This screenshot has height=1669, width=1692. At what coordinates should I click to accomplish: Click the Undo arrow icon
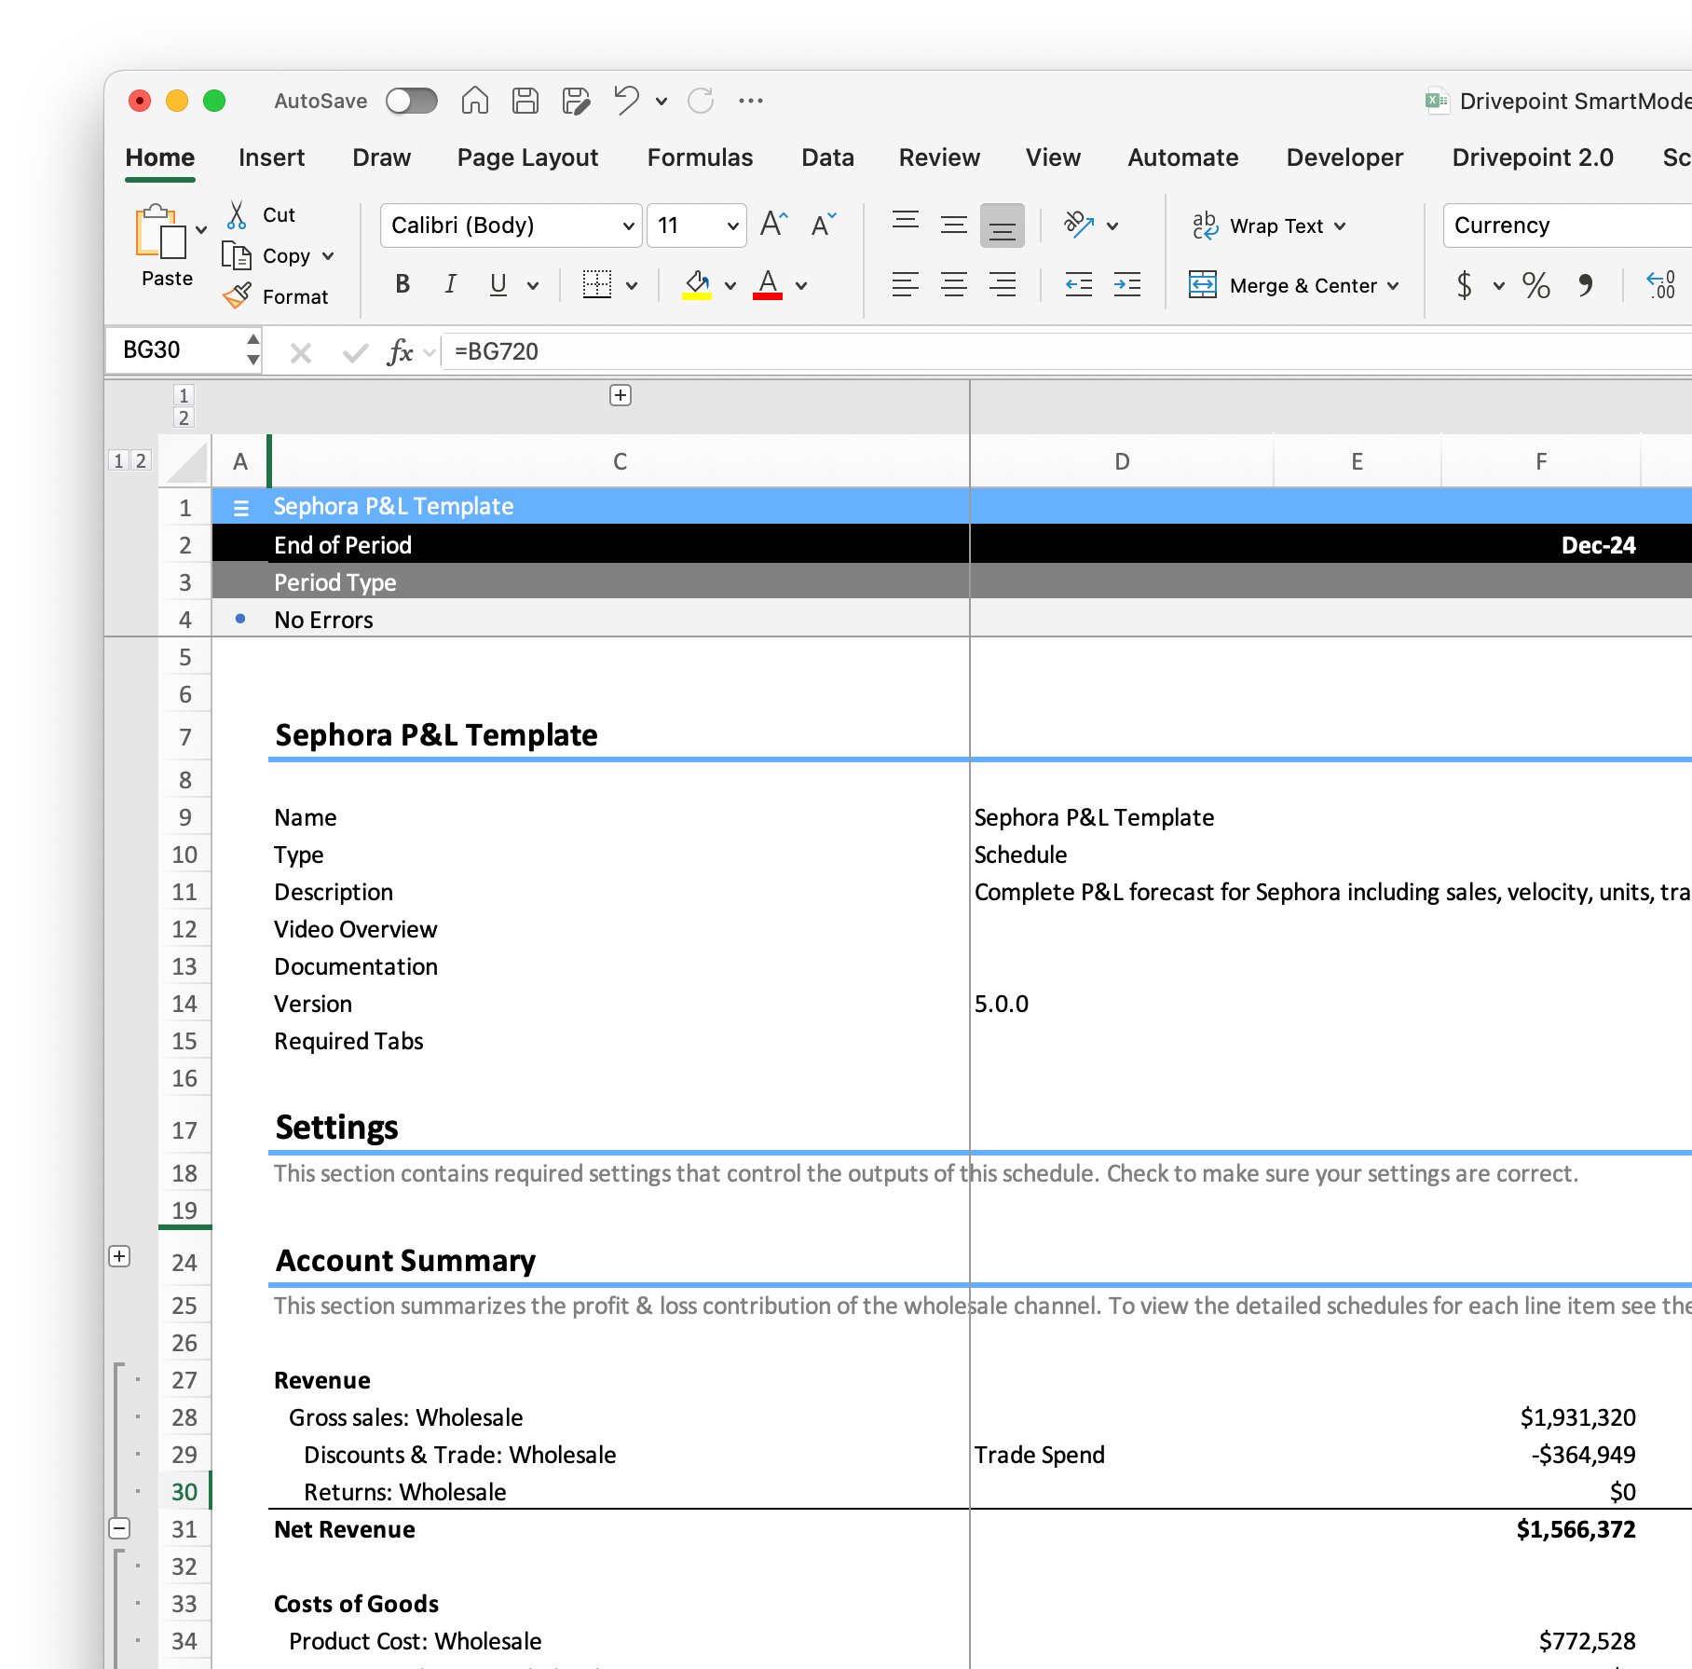click(626, 101)
